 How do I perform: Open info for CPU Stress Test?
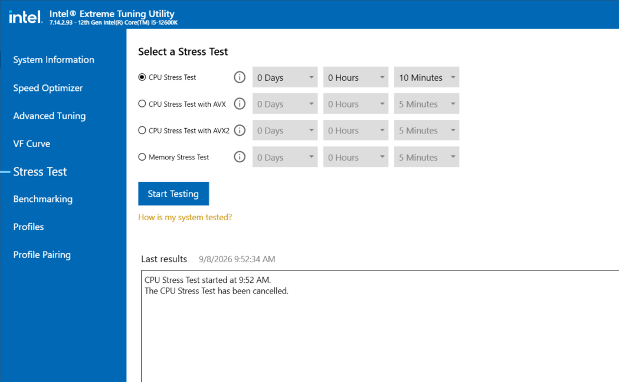click(x=239, y=77)
